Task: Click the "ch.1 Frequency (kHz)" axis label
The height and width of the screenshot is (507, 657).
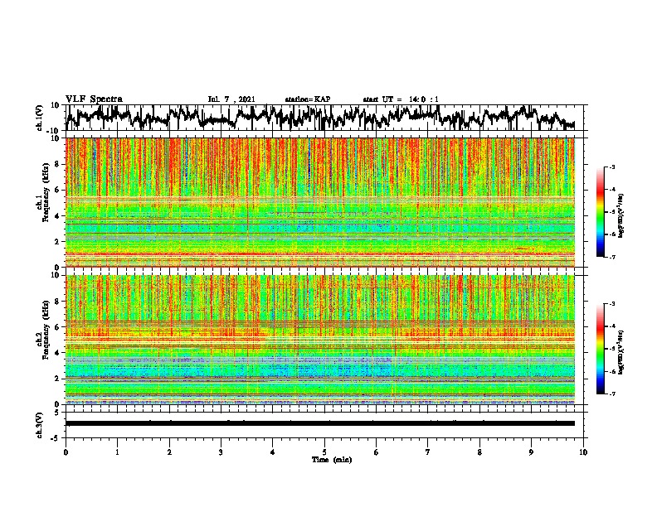Action: click(x=44, y=192)
